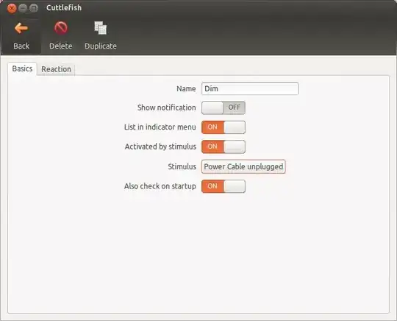Open the Stimulus selector showing Power Cable unplugged
Image resolution: width=397 pixels, height=321 pixels.
(x=243, y=166)
